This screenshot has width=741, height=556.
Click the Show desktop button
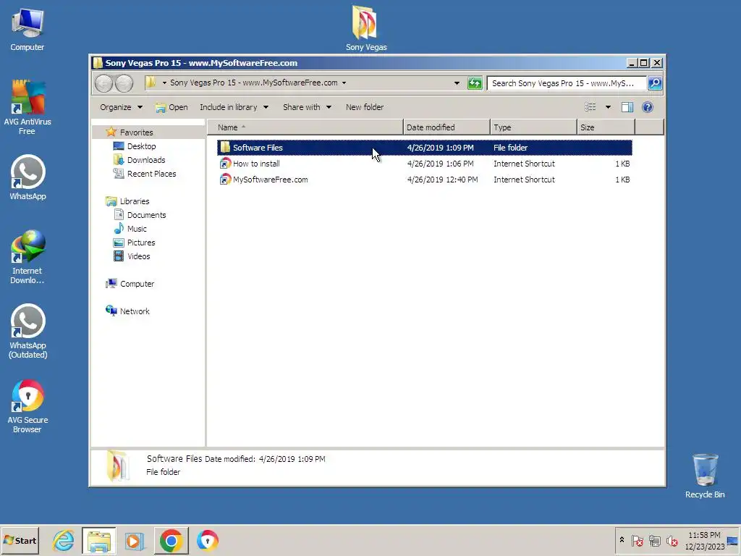(x=733, y=540)
